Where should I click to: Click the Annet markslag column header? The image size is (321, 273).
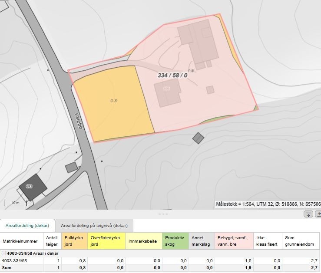coord(202,241)
